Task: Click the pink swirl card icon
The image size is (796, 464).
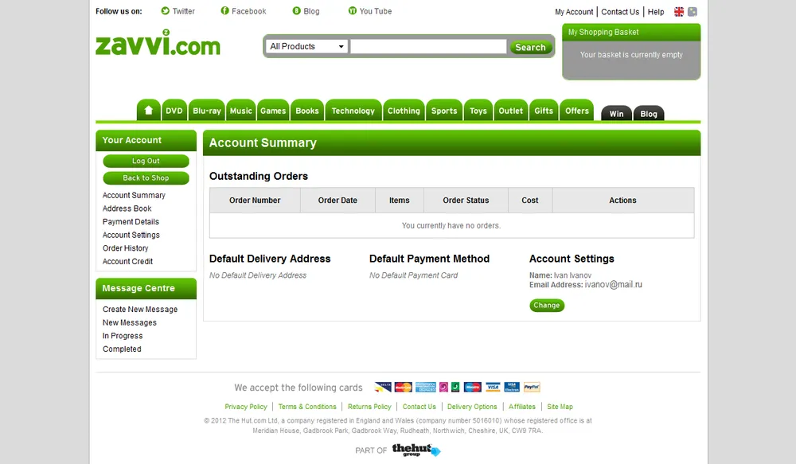Action: (x=443, y=388)
